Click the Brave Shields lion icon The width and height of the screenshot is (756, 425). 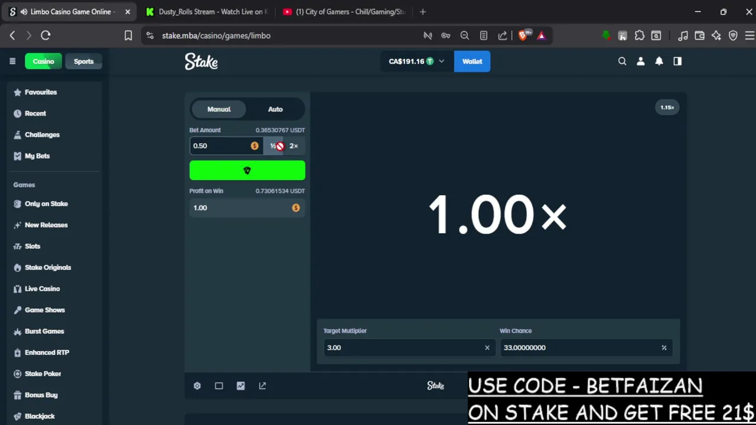tap(523, 35)
